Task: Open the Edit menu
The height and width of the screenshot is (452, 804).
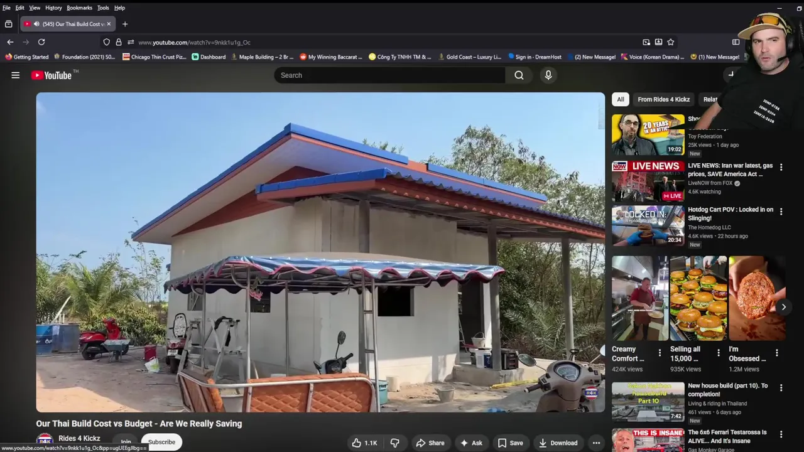Action: tap(20, 8)
